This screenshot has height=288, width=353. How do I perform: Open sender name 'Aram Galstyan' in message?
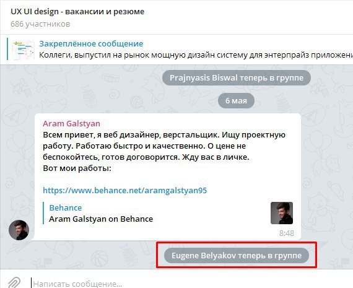71,124
